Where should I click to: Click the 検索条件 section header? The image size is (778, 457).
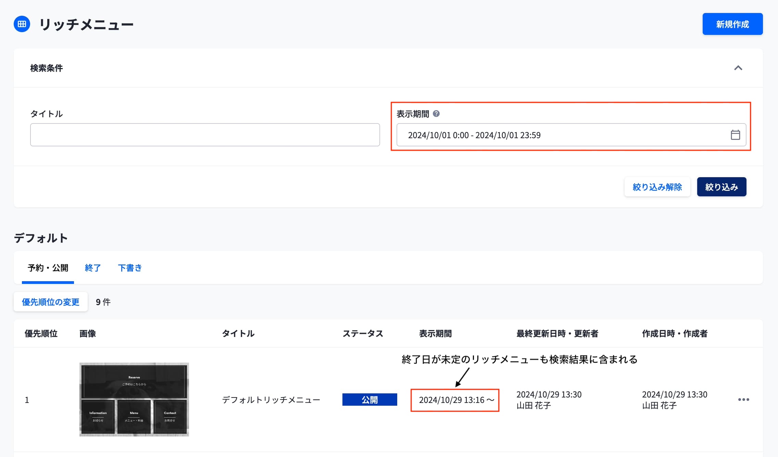(x=47, y=68)
